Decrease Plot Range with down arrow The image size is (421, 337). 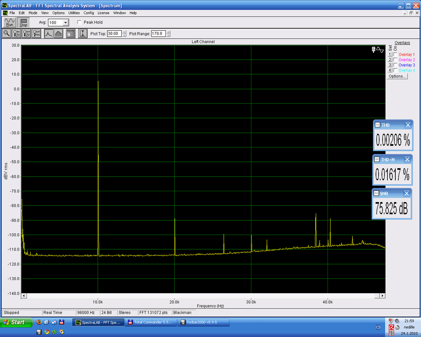pyautogui.click(x=168, y=35)
